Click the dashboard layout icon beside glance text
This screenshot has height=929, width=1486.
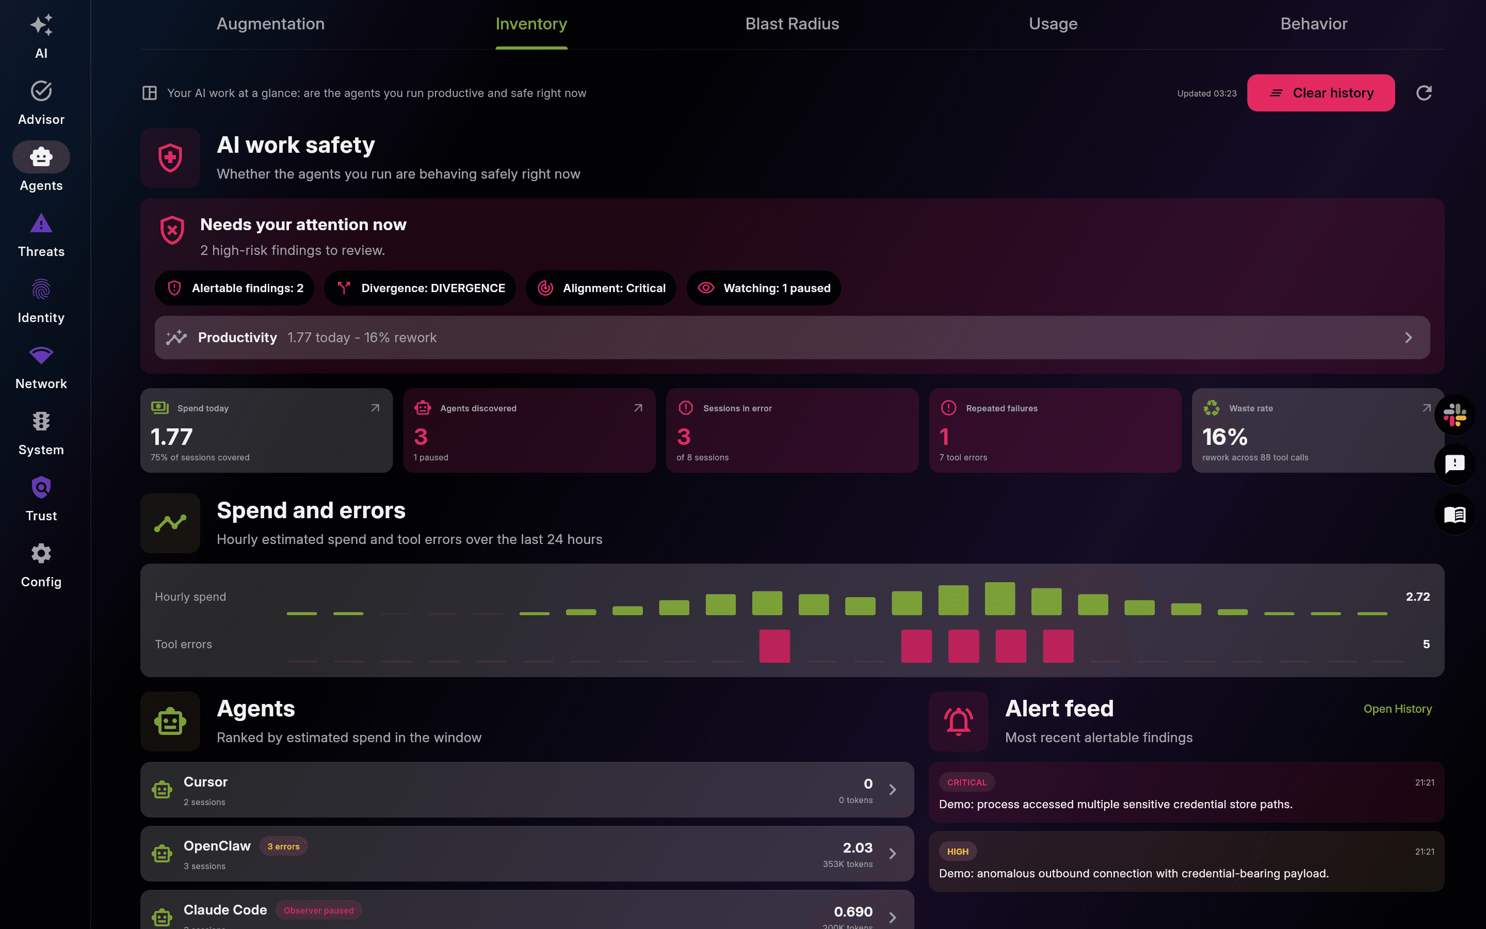(149, 93)
